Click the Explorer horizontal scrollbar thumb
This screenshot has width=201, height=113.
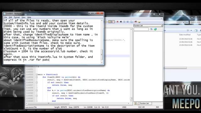[x=176, y=68]
